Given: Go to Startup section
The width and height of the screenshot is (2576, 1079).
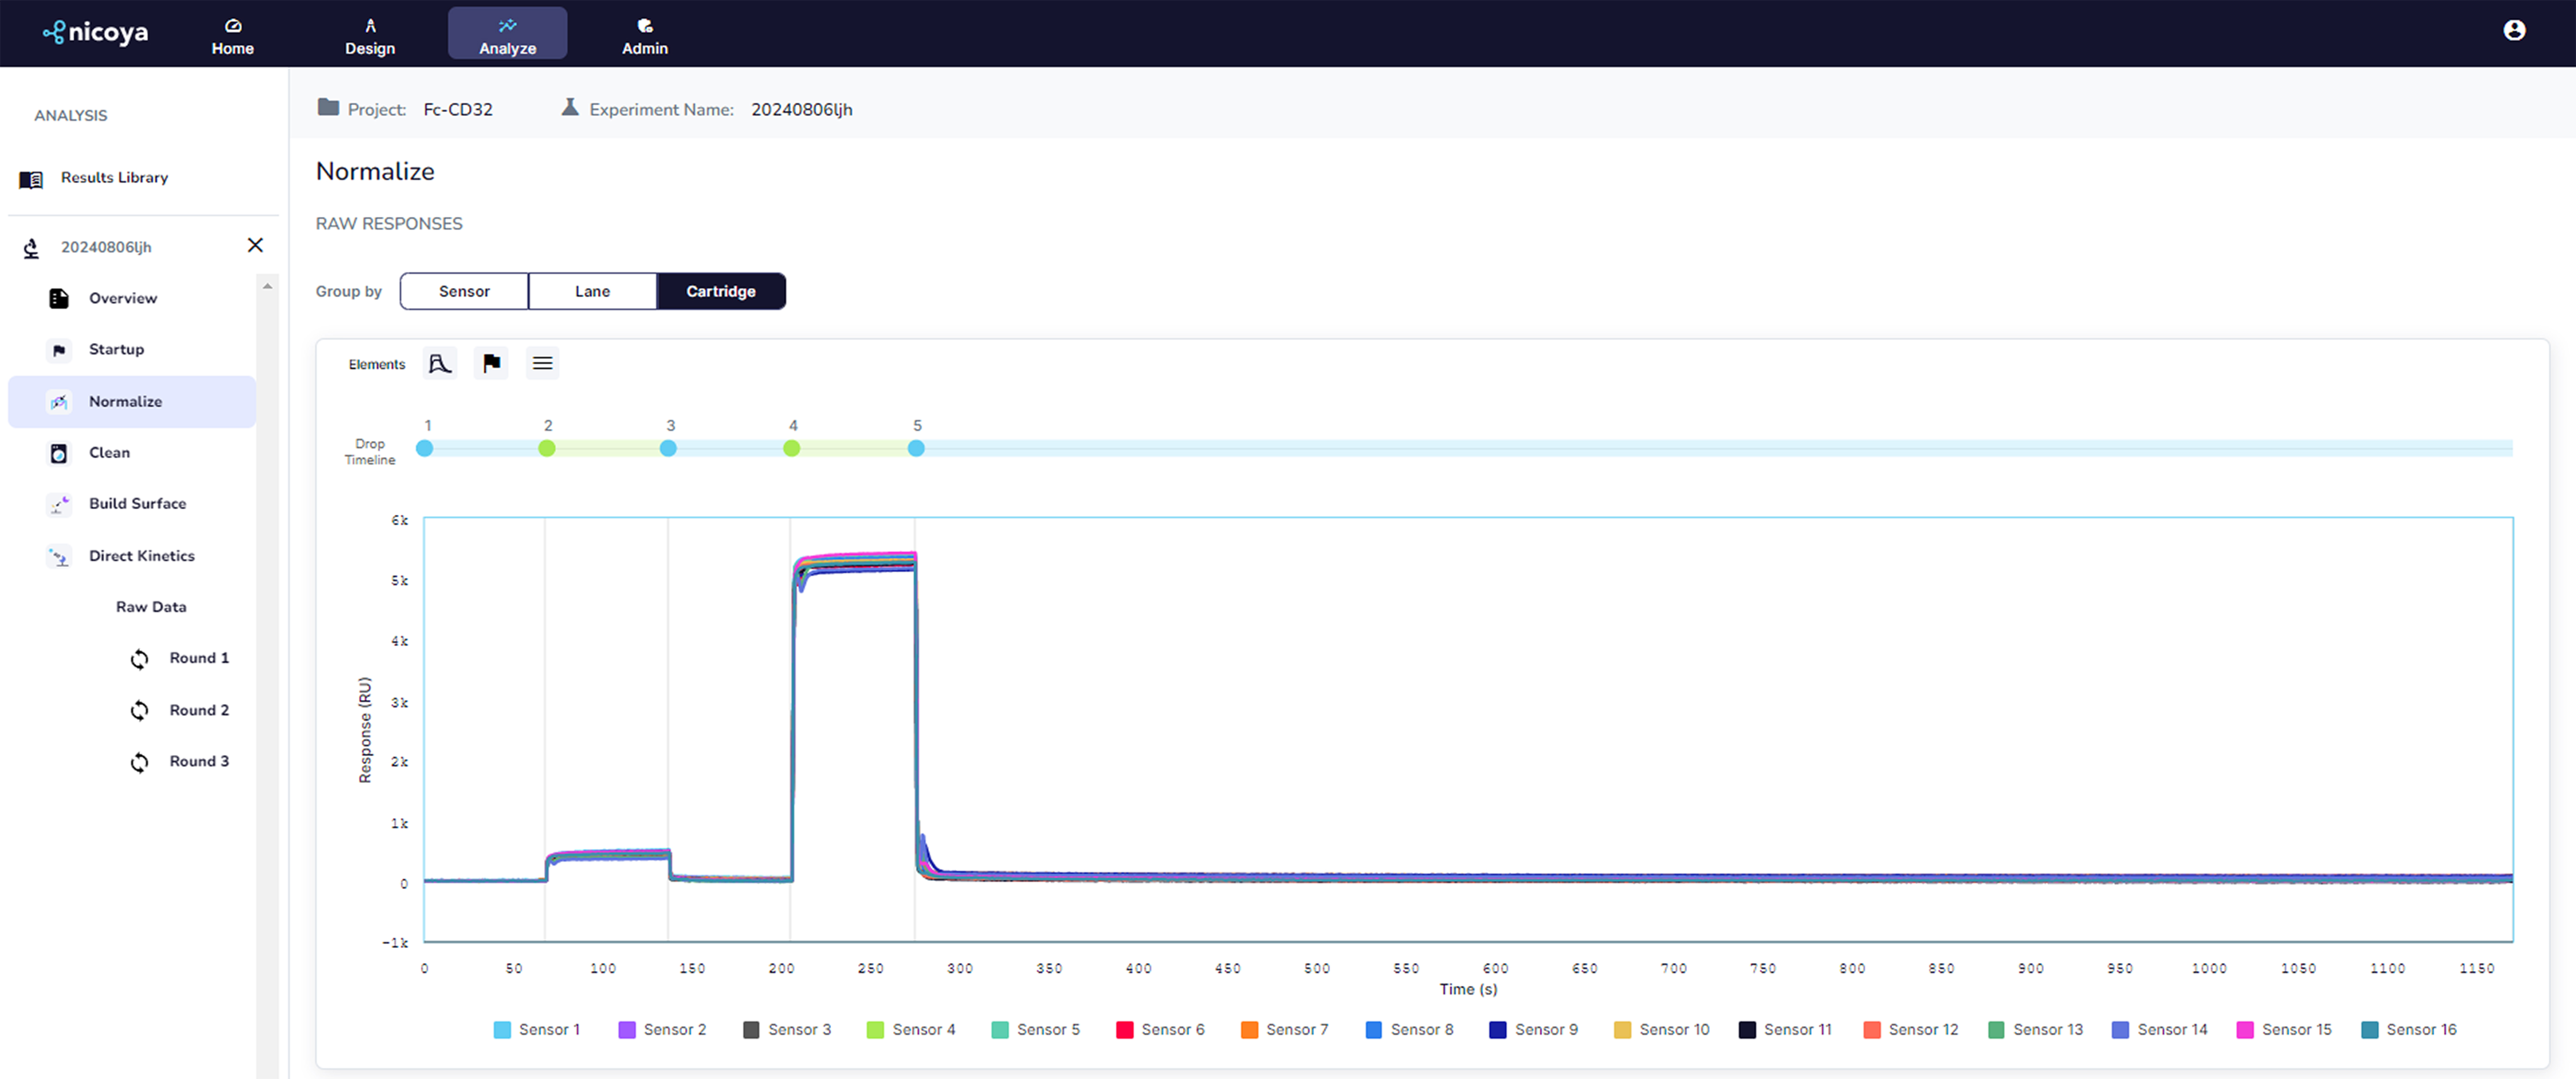Looking at the screenshot, I should [116, 349].
